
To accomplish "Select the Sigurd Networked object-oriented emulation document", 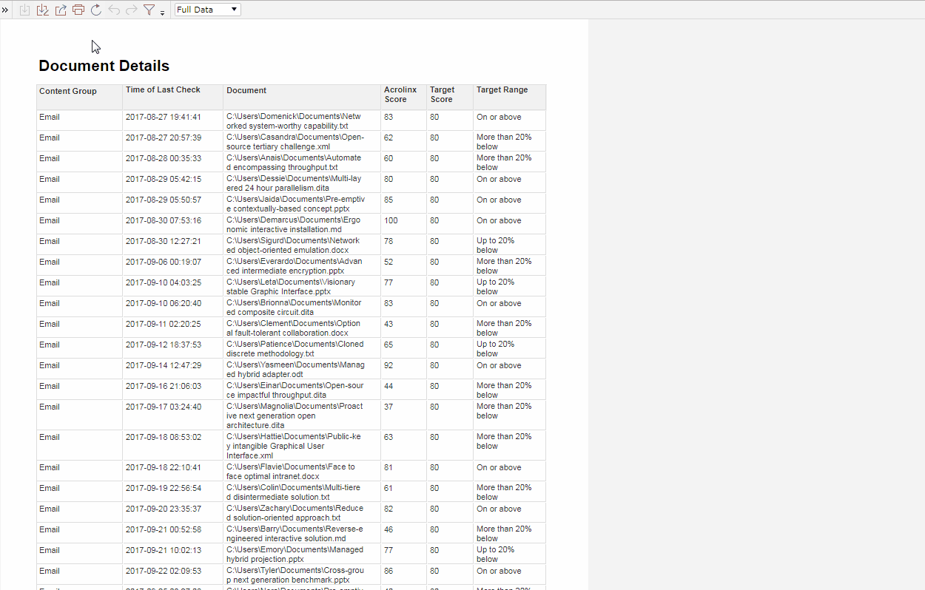I will [294, 245].
